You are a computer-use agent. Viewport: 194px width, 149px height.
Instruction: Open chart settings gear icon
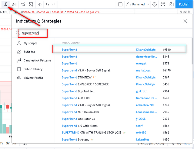[x=154, y=5]
